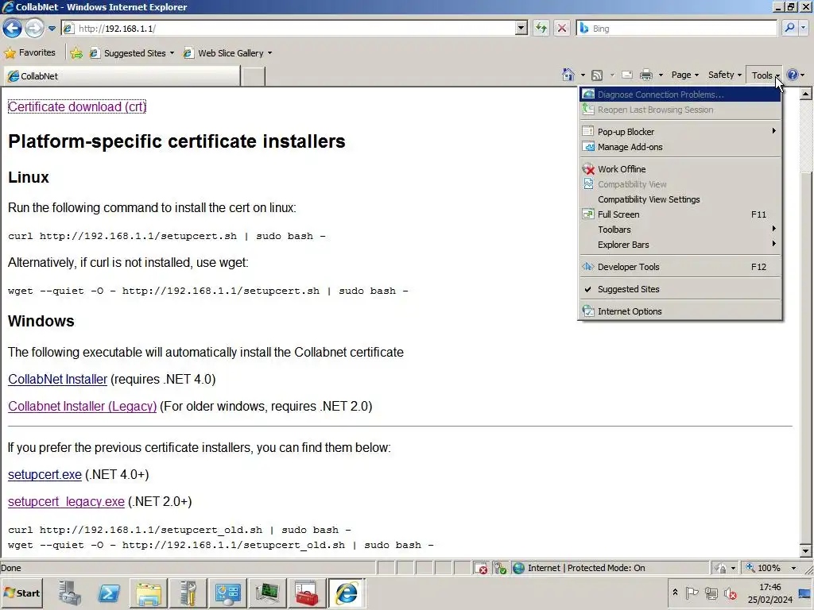814x610 pixels.
Task: Open Internet Options
Action: 680,311
